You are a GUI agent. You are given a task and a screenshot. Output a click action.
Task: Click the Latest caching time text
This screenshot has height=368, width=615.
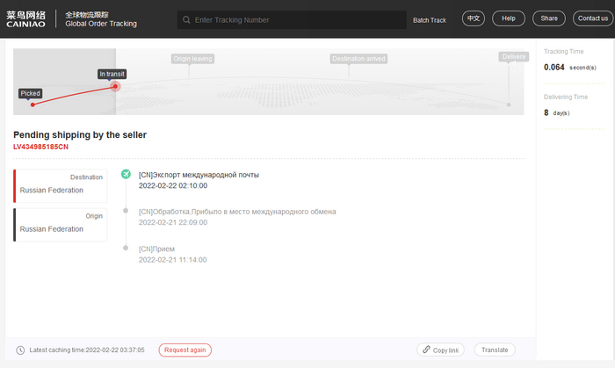[87, 350]
